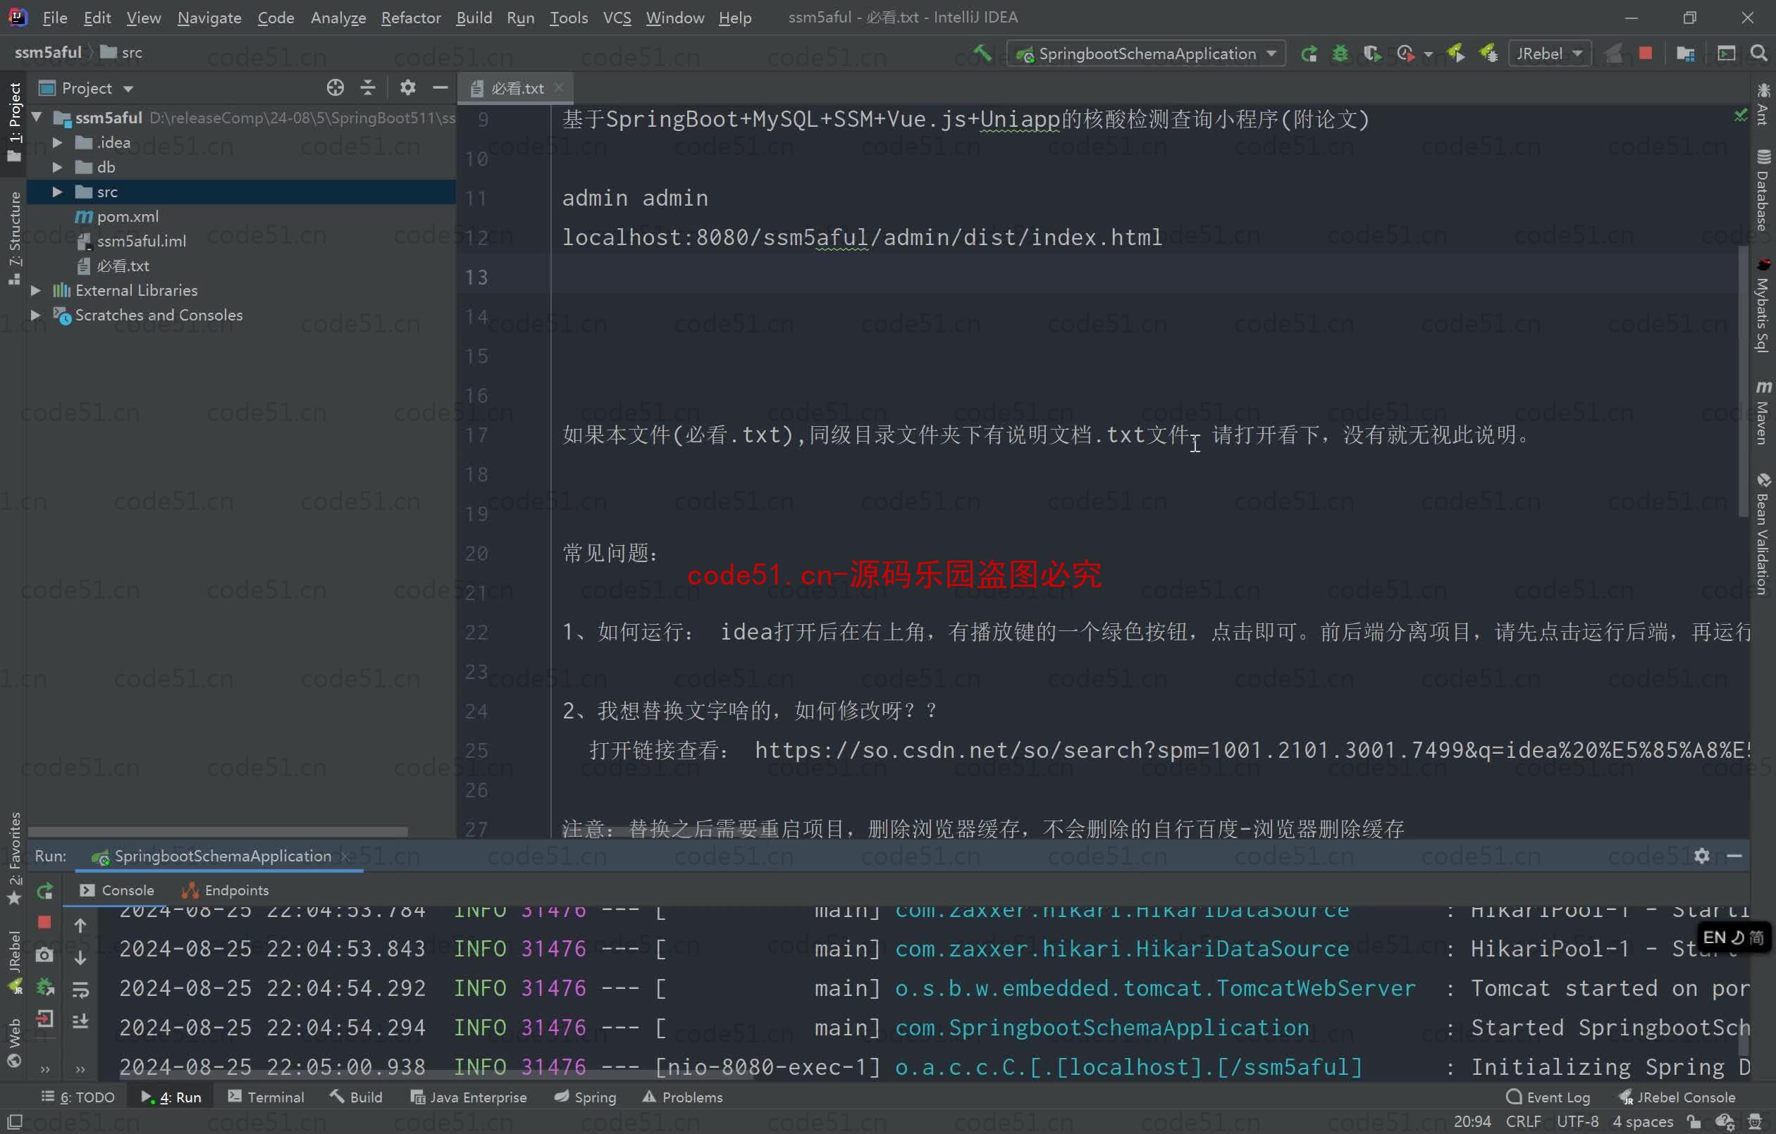Click the Run Anything icon

tap(1726, 53)
